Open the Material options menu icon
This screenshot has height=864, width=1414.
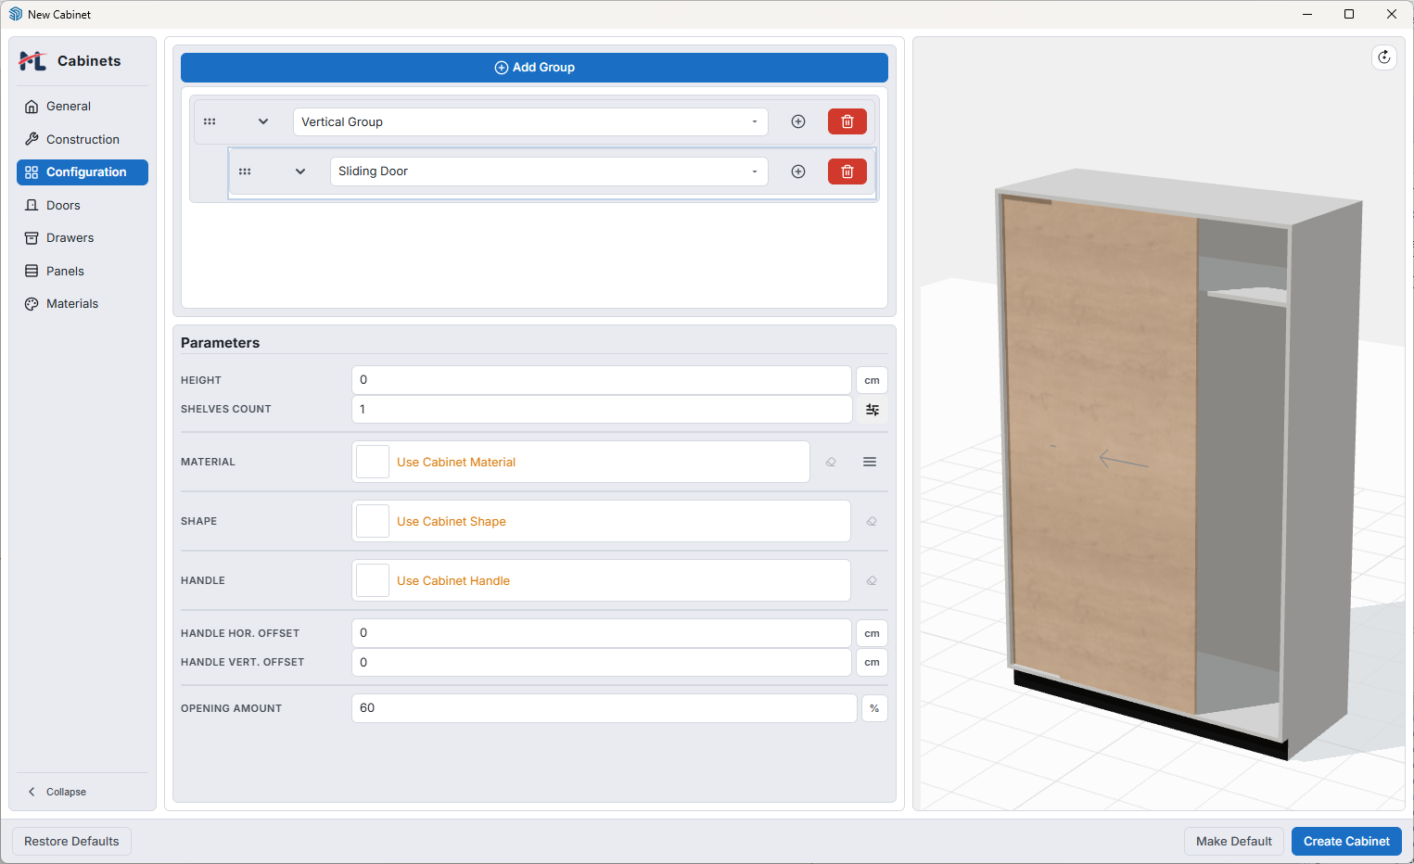870,462
